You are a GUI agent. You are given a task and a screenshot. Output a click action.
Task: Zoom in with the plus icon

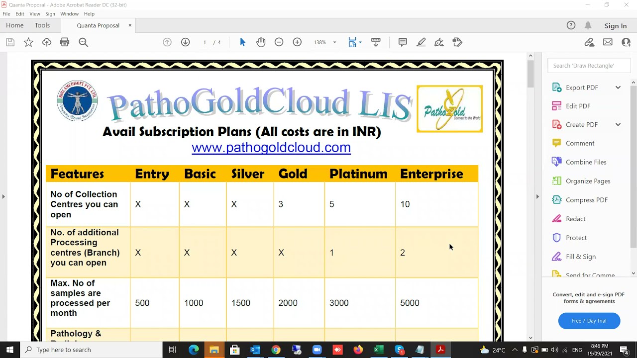click(x=297, y=42)
